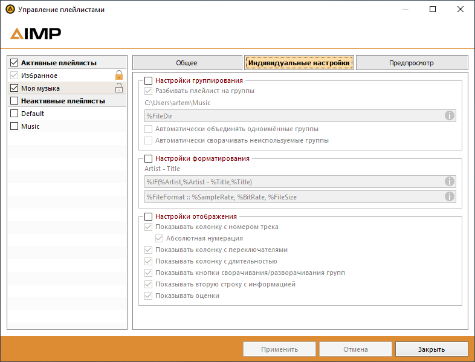Screen dimensions: 475x362
Task: Select the Избранное playlist row
Action: click(60, 76)
